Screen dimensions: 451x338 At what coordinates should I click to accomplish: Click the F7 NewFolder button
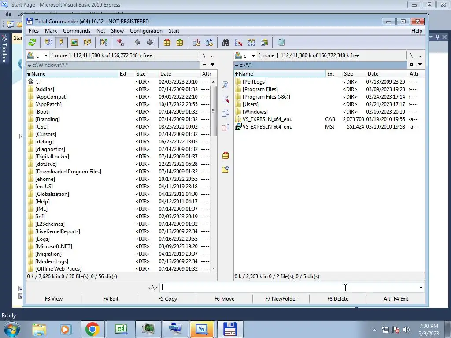coord(281,299)
